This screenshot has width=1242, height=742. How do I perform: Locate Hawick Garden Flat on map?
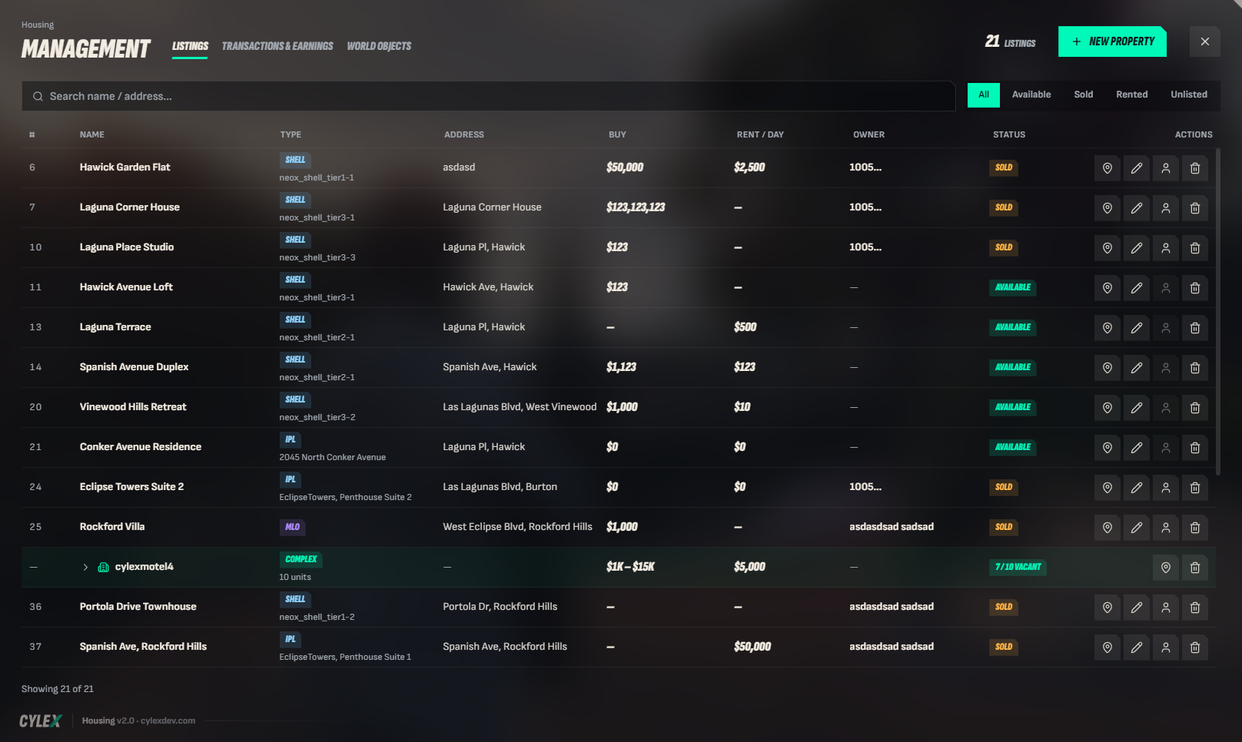(1108, 168)
